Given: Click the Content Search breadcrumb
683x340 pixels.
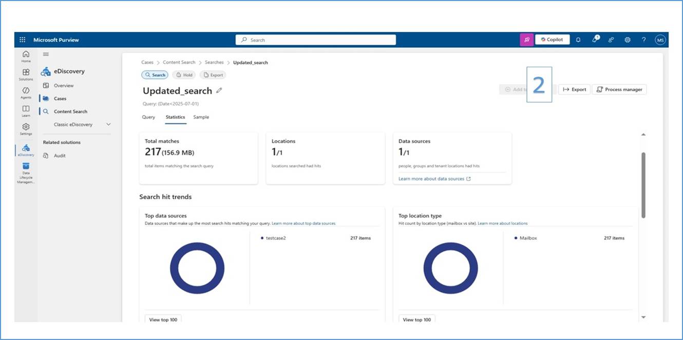Looking at the screenshot, I should tap(179, 63).
